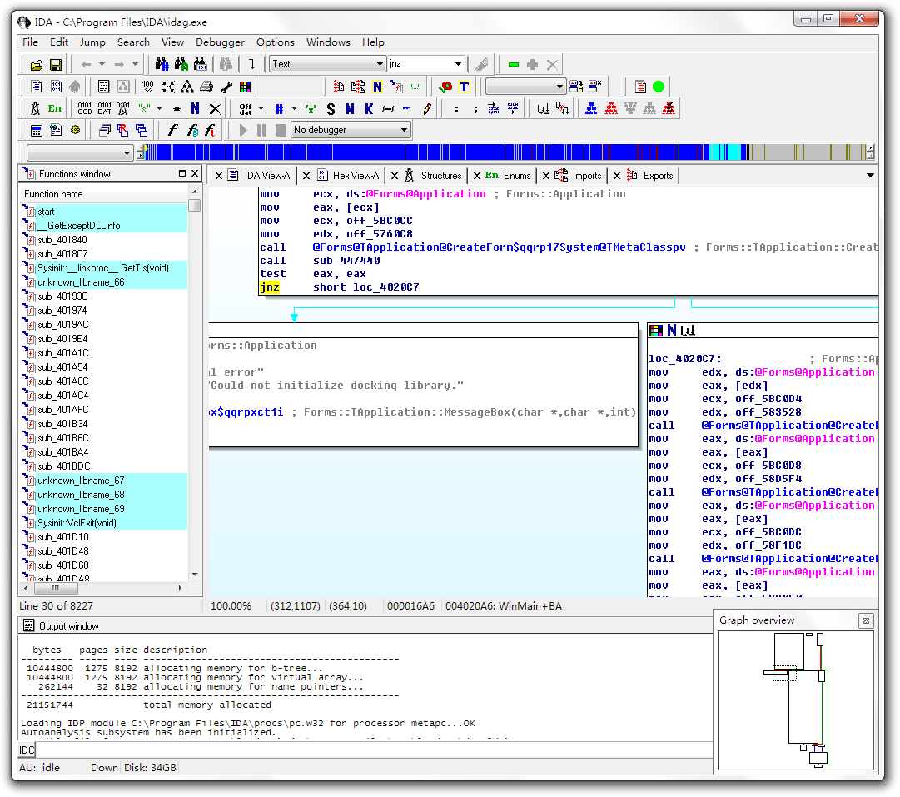Open the Options menu

276,42
